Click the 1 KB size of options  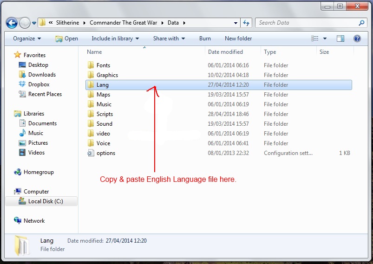pyautogui.click(x=345, y=153)
